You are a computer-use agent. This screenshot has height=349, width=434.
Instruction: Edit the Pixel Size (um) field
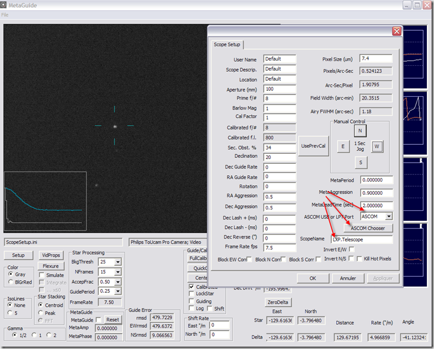(375, 58)
